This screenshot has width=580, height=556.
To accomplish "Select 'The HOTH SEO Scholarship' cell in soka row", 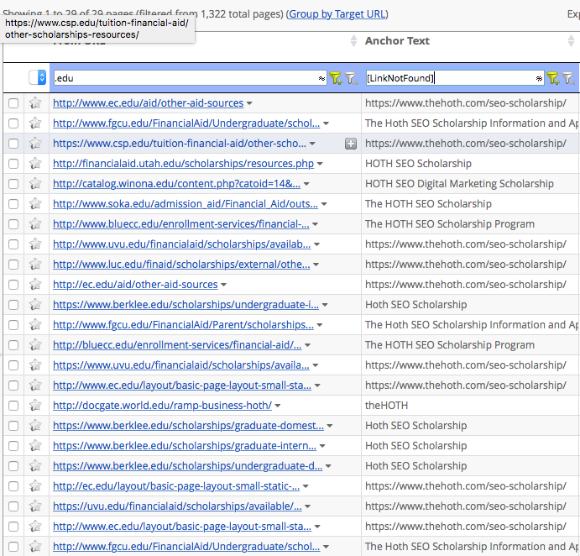I will point(428,204).
